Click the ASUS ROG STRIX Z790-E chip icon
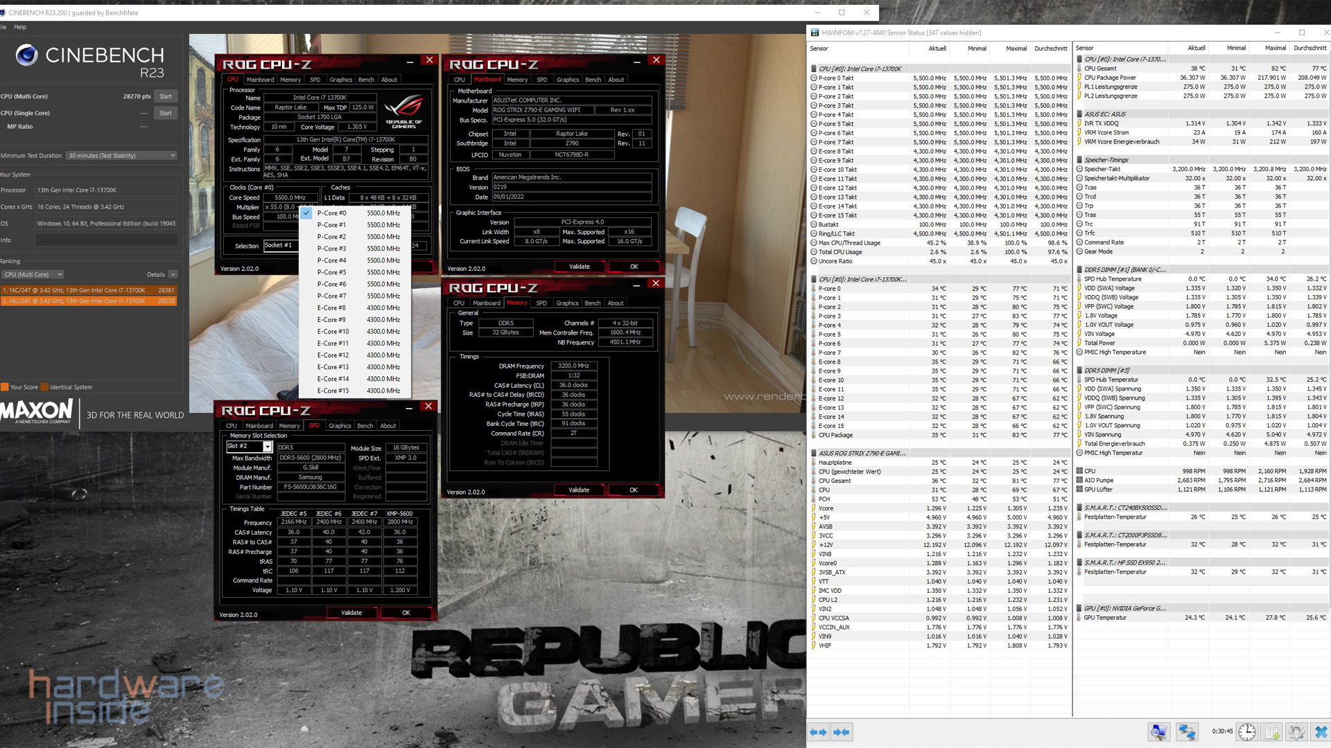 [813, 454]
